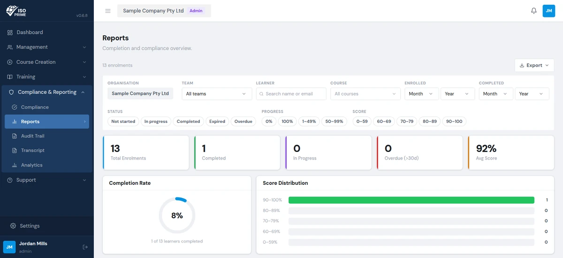
Task: Click the Audit Trail document icon
Action: tap(15, 136)
